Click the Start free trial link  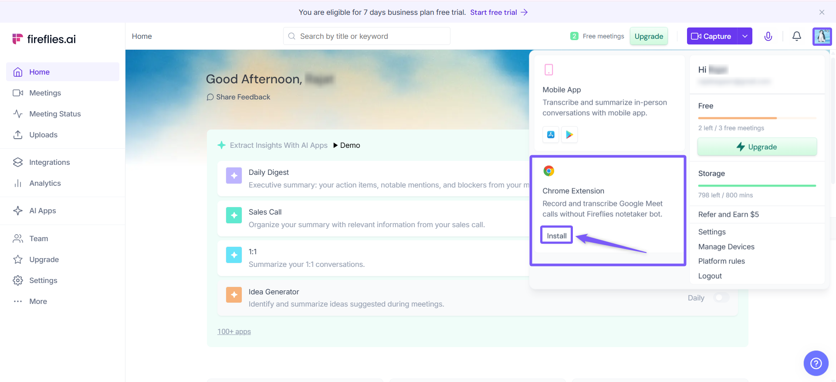498,12
